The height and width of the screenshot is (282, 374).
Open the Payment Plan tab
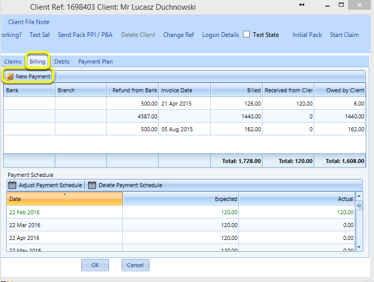95,62
